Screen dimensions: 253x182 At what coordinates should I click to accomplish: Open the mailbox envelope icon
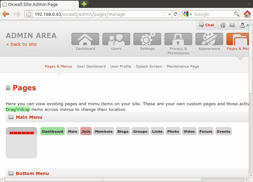232,25
